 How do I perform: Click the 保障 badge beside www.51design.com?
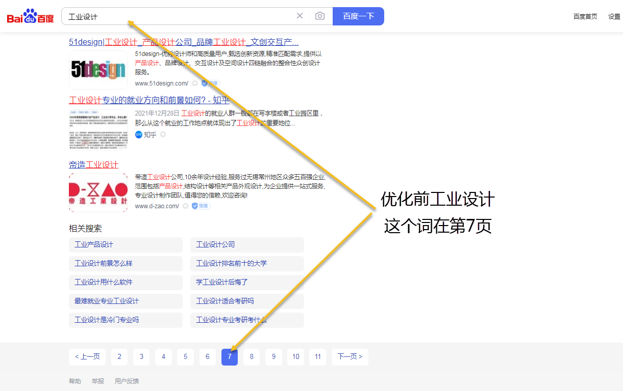tap(211, 83)
